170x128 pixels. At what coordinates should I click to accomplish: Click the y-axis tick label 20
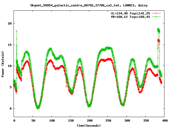pos(10,23)
